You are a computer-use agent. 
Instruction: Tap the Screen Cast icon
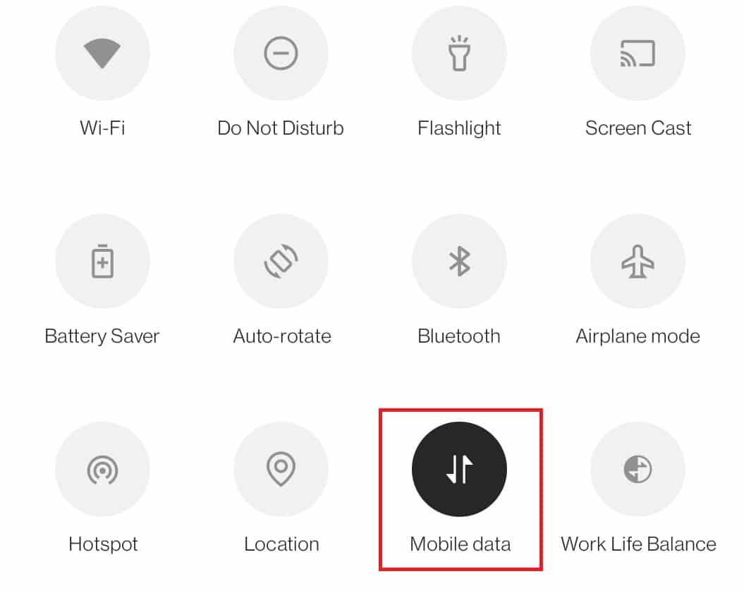click(x=638, y=53)
